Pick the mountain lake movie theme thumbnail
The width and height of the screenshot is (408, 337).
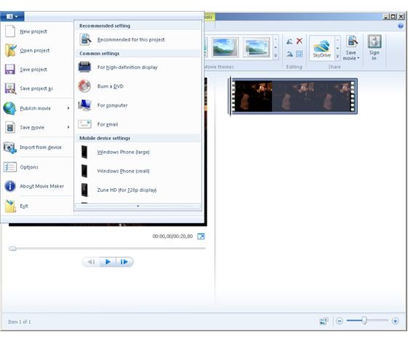[x=225, y=47]
